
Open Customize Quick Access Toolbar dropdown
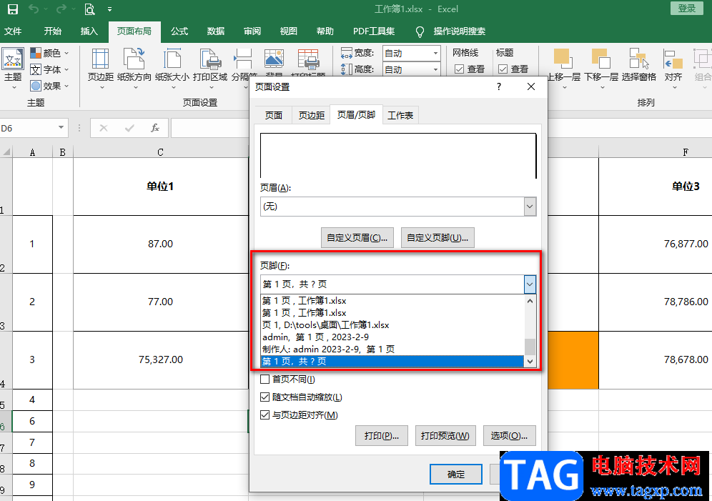click(109, 9)
